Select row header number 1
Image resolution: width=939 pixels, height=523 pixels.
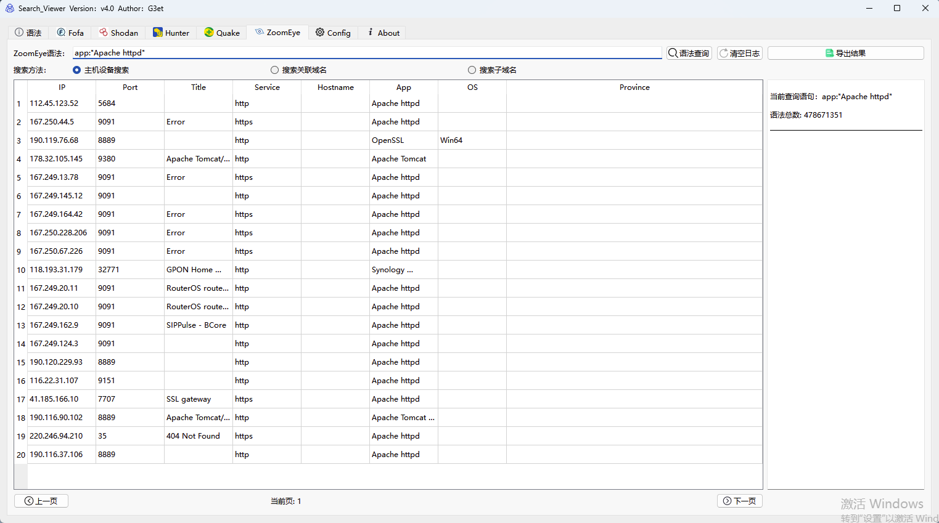coord(21,103)
